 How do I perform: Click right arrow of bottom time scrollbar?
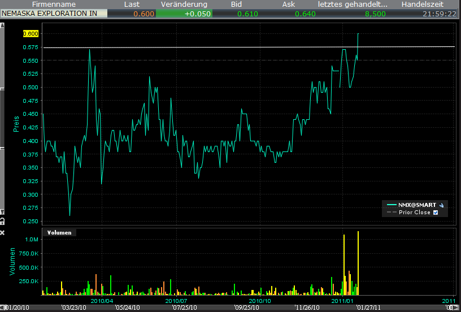point(458,308)
